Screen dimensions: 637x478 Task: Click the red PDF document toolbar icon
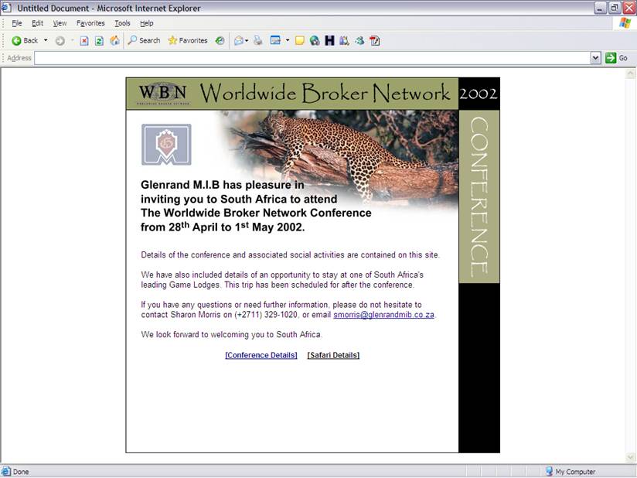coord(375,40)
